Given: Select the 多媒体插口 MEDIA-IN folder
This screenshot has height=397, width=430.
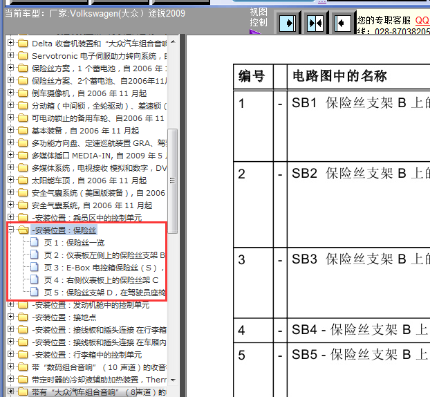Looking at the screenshot, I should 99,156.
